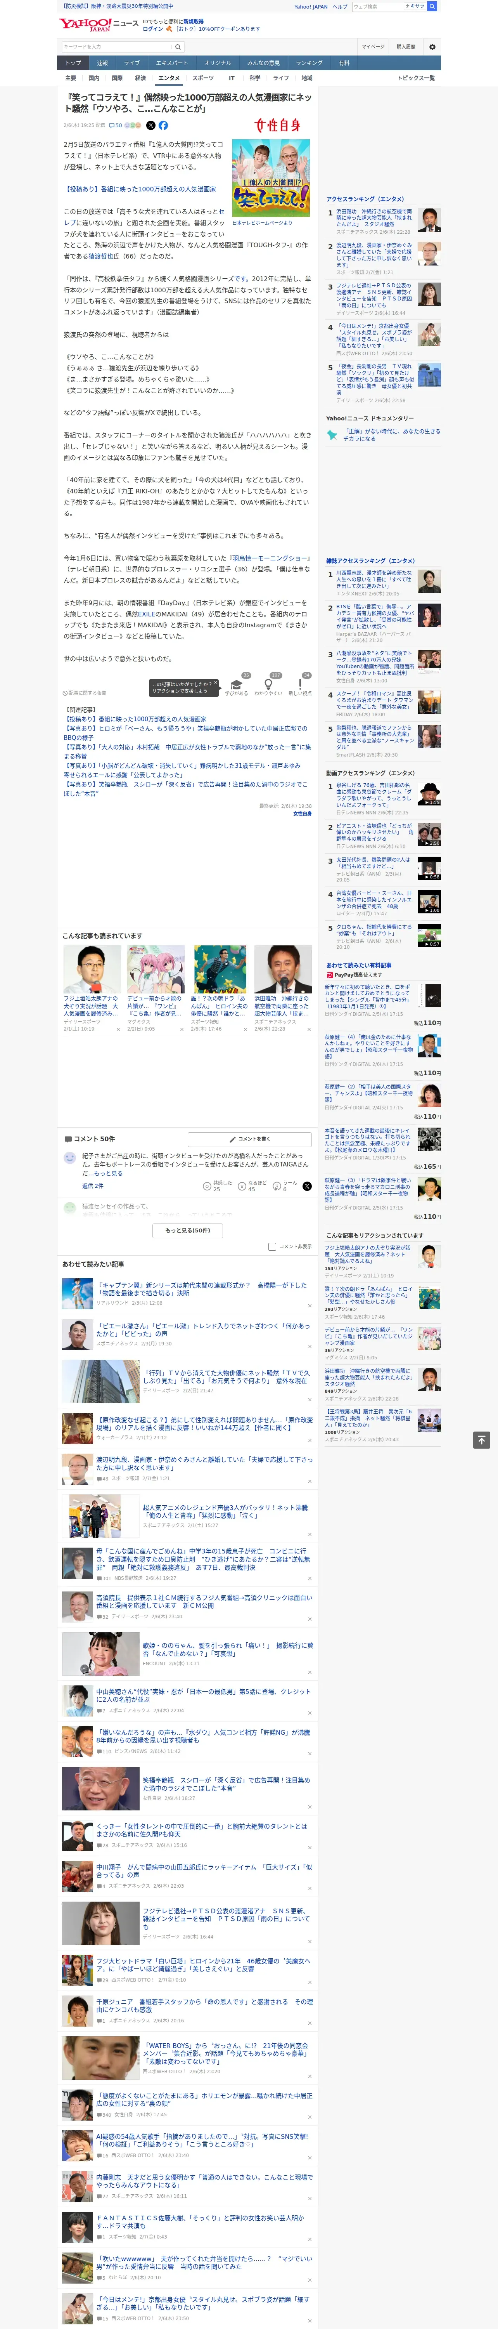
Task: Share article on X icon
Action: (x=151, y=126)
